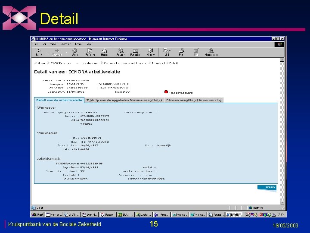Click the Home breadcrumb link

(x=41, y=63)
